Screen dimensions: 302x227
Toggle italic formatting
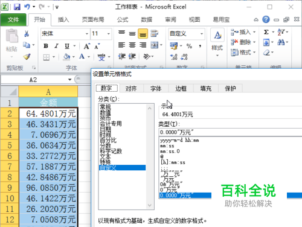[56, 46]
